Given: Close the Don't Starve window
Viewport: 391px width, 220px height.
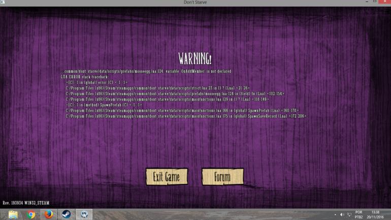Looking at the screenshot, I should [385, 2].
